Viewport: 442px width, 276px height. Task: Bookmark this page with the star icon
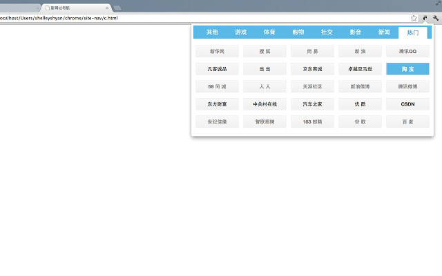click(414, 19)
